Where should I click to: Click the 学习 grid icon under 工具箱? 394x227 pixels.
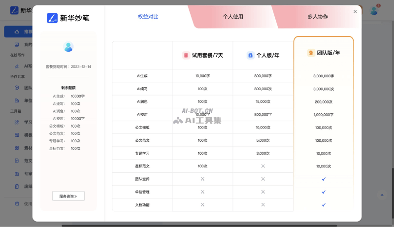pos(17,122)
